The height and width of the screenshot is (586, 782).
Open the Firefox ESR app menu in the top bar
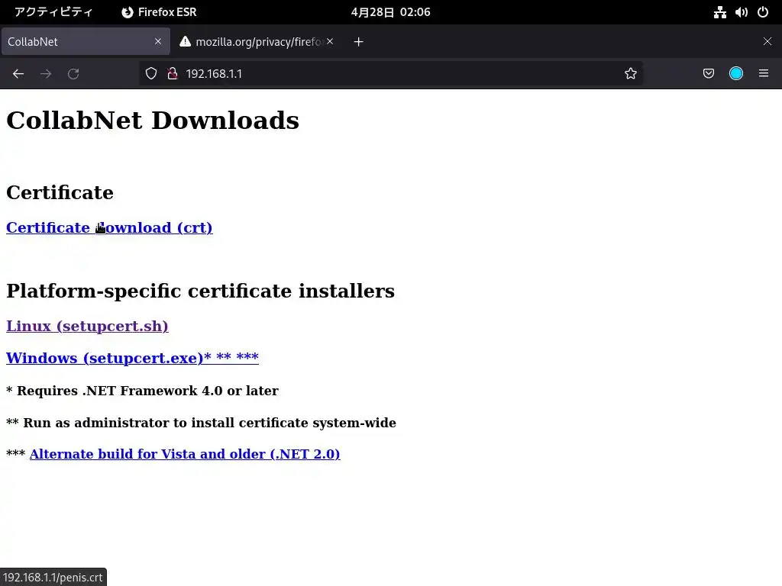[x=159, y=12]
